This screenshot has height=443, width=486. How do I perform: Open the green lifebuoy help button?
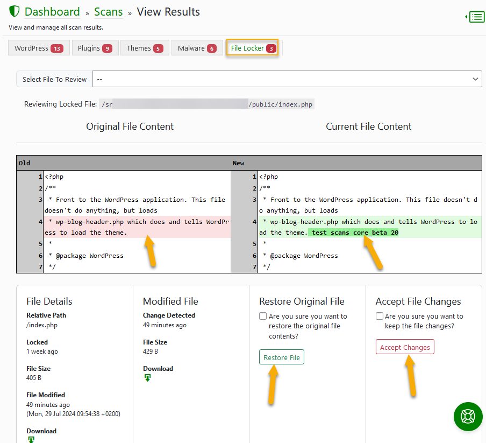coord(468,416)
